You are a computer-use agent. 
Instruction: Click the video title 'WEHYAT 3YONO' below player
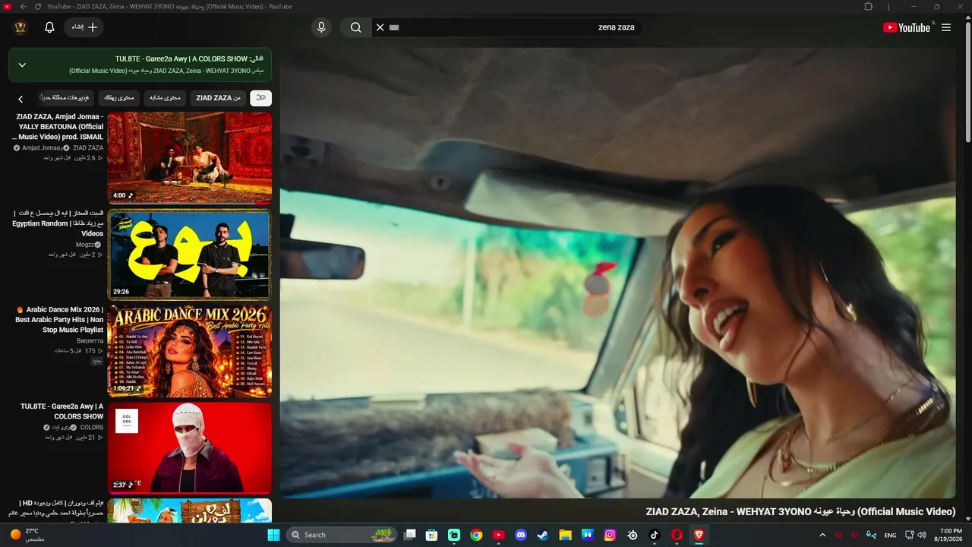pyautogui.click(x=800, y=512)
